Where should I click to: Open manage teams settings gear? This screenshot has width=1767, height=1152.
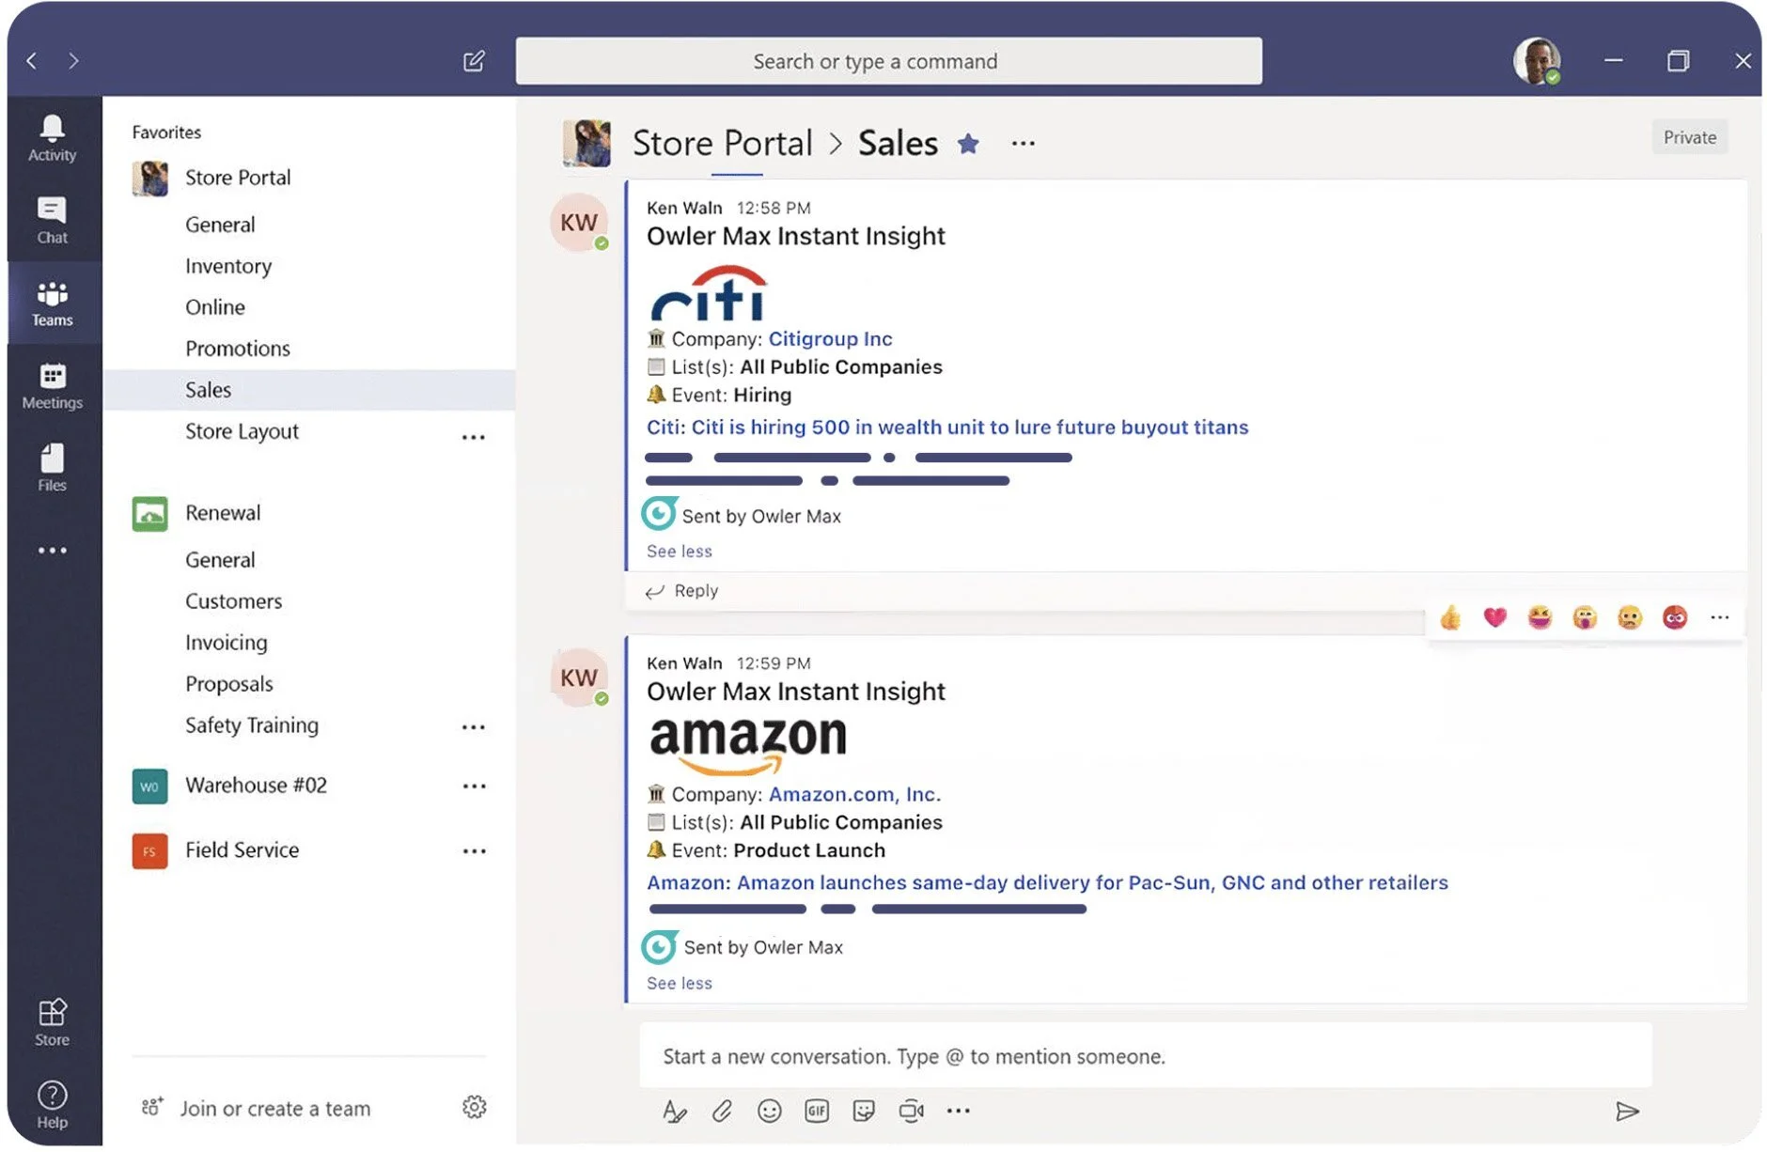click(x=474, y=1107)
